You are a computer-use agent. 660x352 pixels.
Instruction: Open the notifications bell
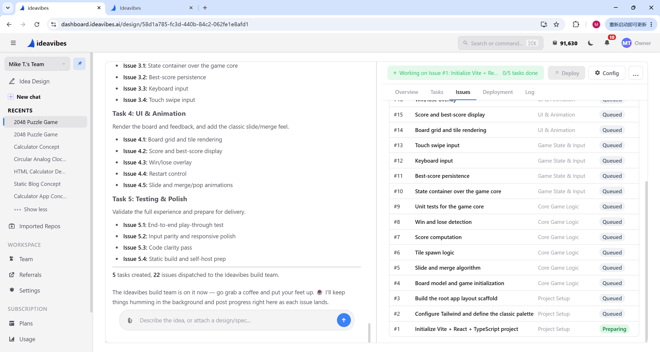pyautogui.click(x=607, y=43)
